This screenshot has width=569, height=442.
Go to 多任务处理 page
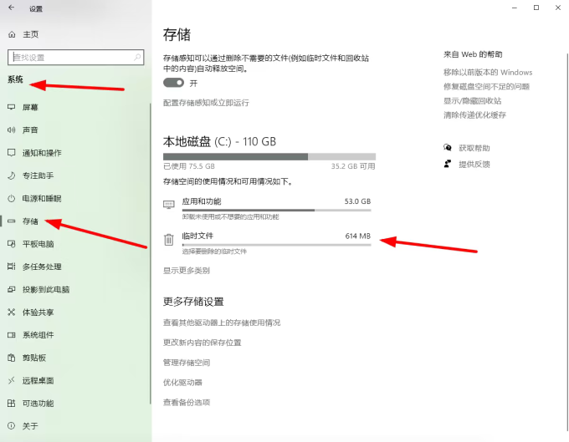click(42, 267)
